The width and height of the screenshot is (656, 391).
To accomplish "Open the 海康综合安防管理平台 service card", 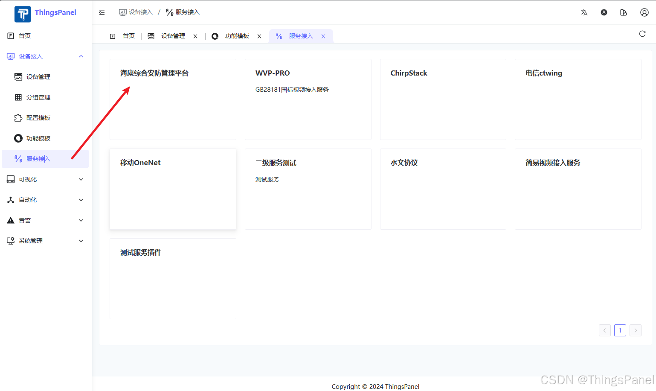I will point(173,99).
